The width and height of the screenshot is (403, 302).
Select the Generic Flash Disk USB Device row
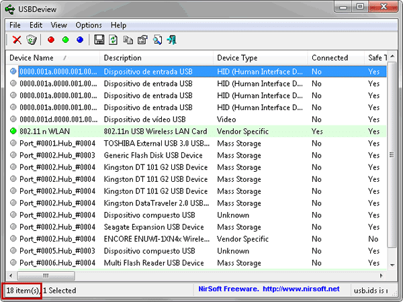coord(196,155)
